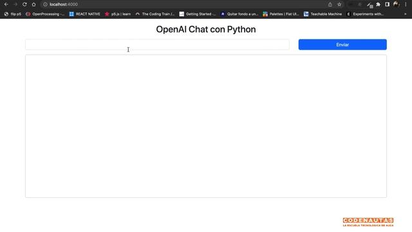412x232 pixels.
Task: Open the Quitar fondo bookmark
Action: [239, 14]
